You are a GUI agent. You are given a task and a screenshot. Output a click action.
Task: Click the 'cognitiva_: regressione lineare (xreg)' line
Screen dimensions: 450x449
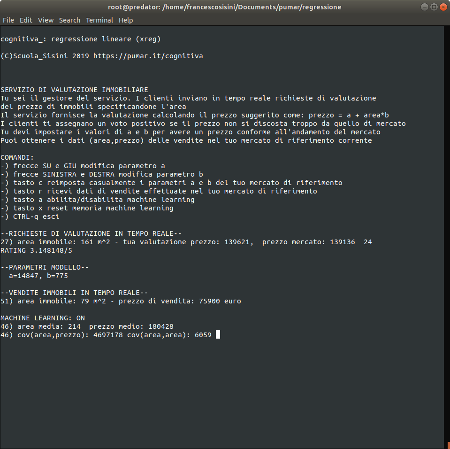pyautogui.click(x=81, y=39)
